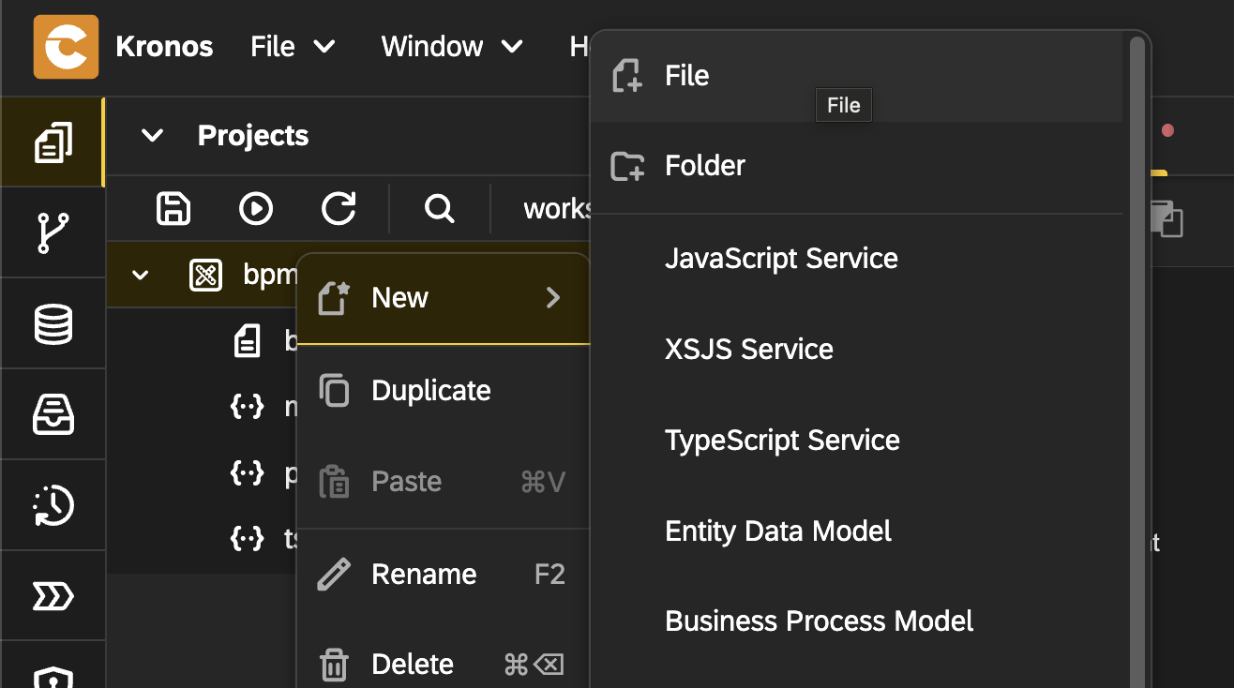1234x688 pixels.
Task: Choose File from the New submenu
Action: (686, 76)
